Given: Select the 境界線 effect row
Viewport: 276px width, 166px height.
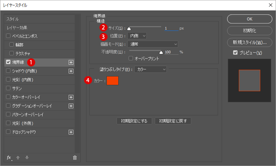Looking at the screenshot, I should [x=40, y=62].
